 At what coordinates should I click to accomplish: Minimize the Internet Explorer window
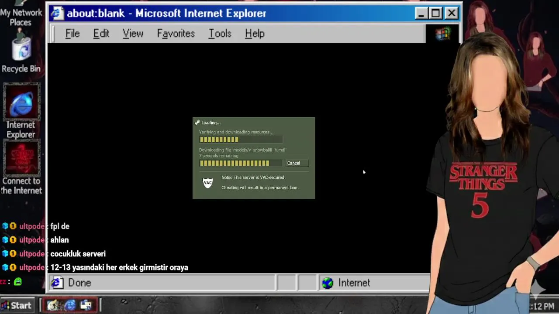pos(421,14)
